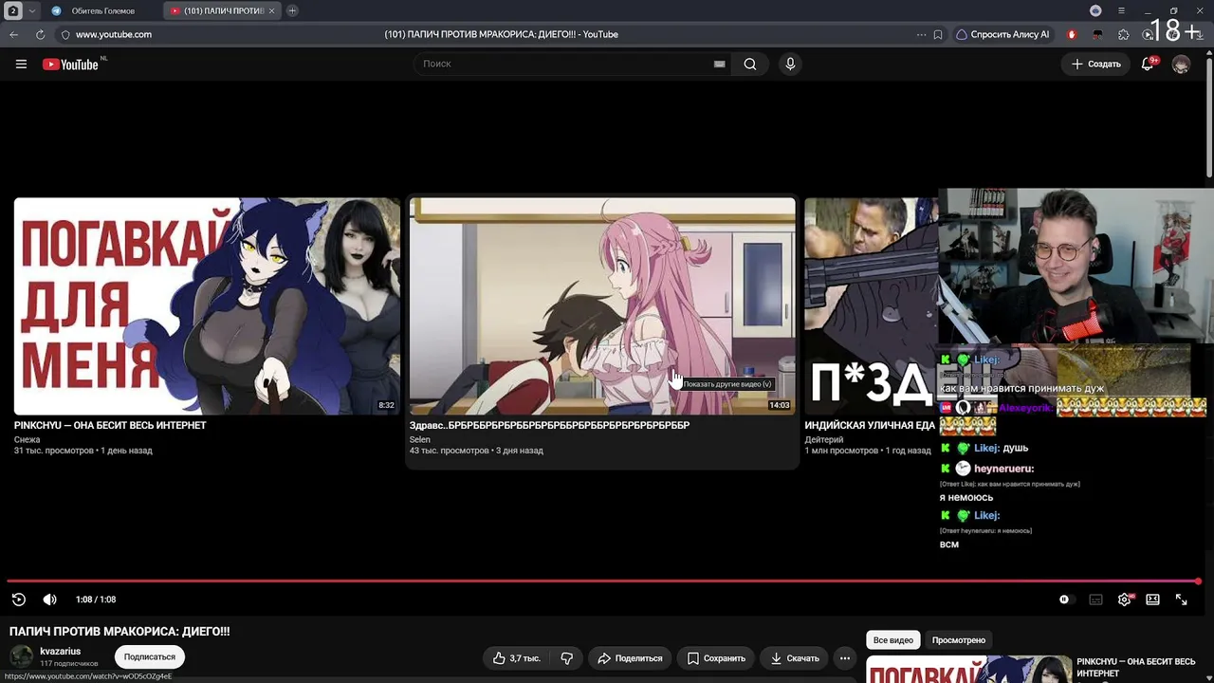Screen dimensions: 1214x683
Task: Go to the YouTube home logo
Action: click(x=71, y=64)
